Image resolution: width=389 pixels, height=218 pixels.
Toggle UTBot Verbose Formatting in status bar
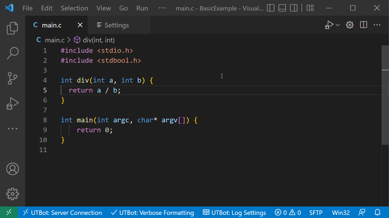[153, 213]
